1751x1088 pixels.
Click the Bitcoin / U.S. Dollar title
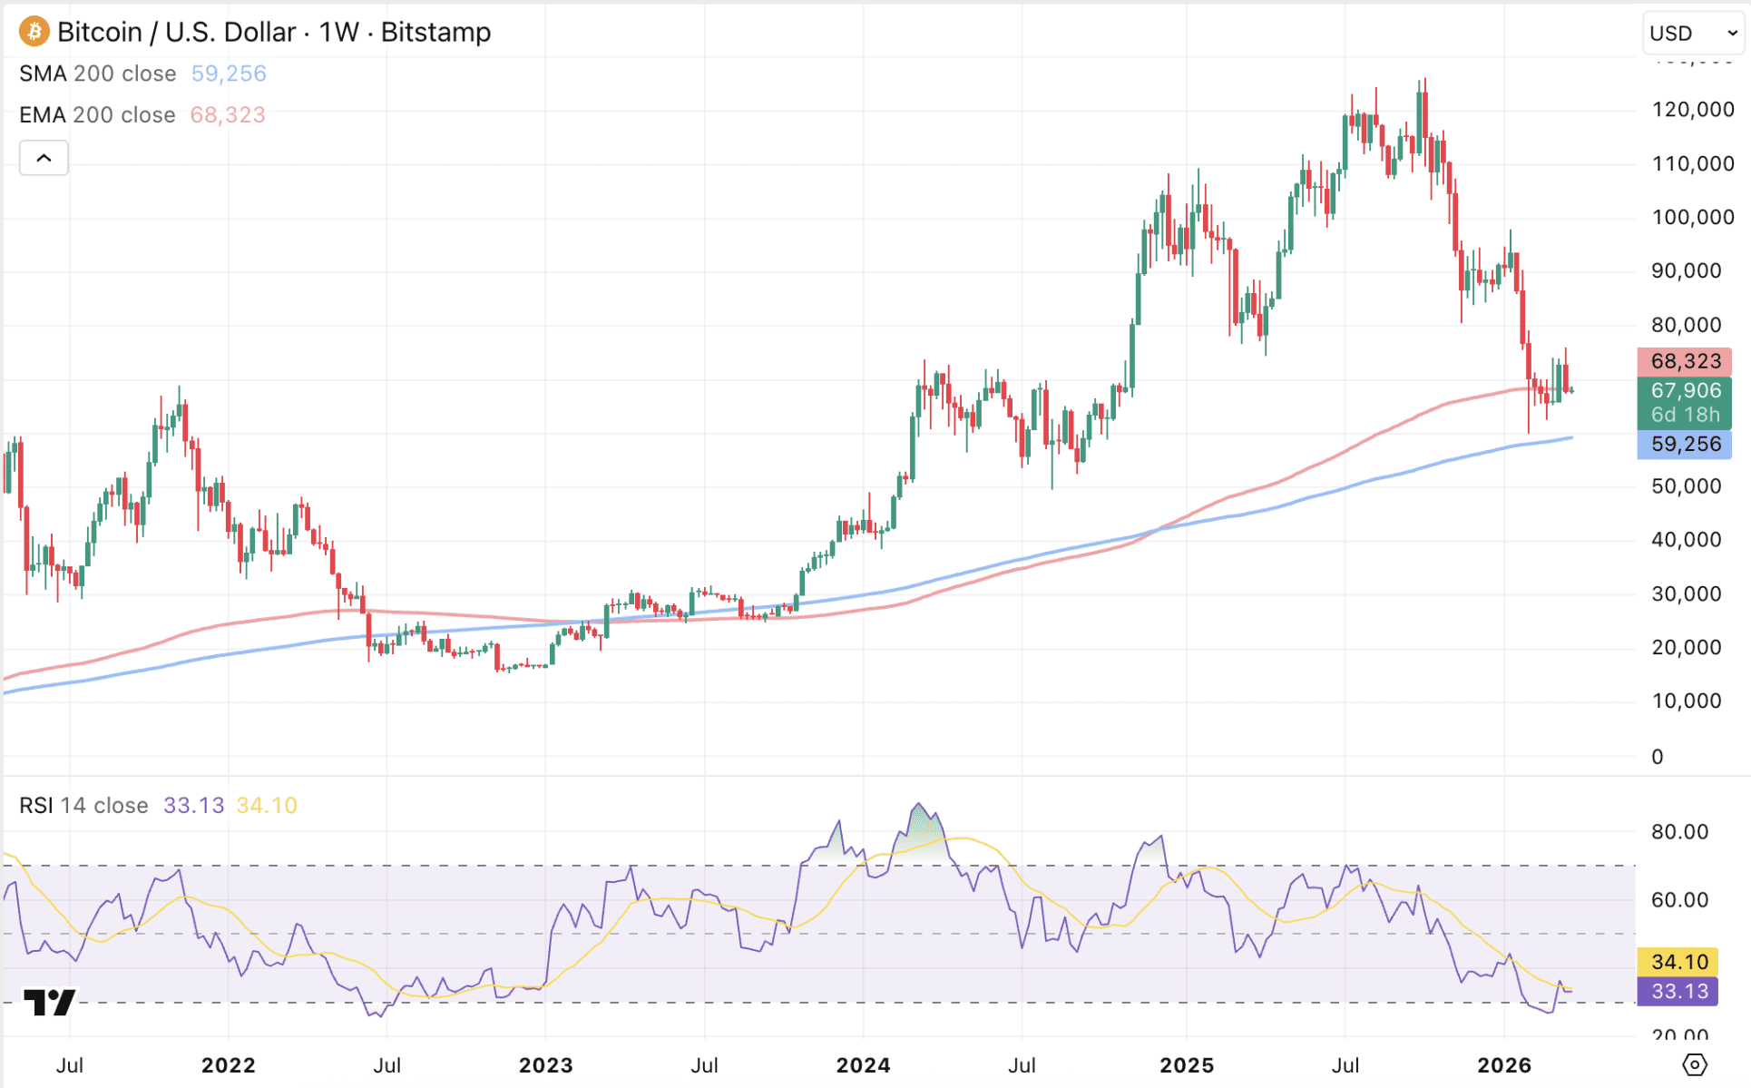point(177,32)
